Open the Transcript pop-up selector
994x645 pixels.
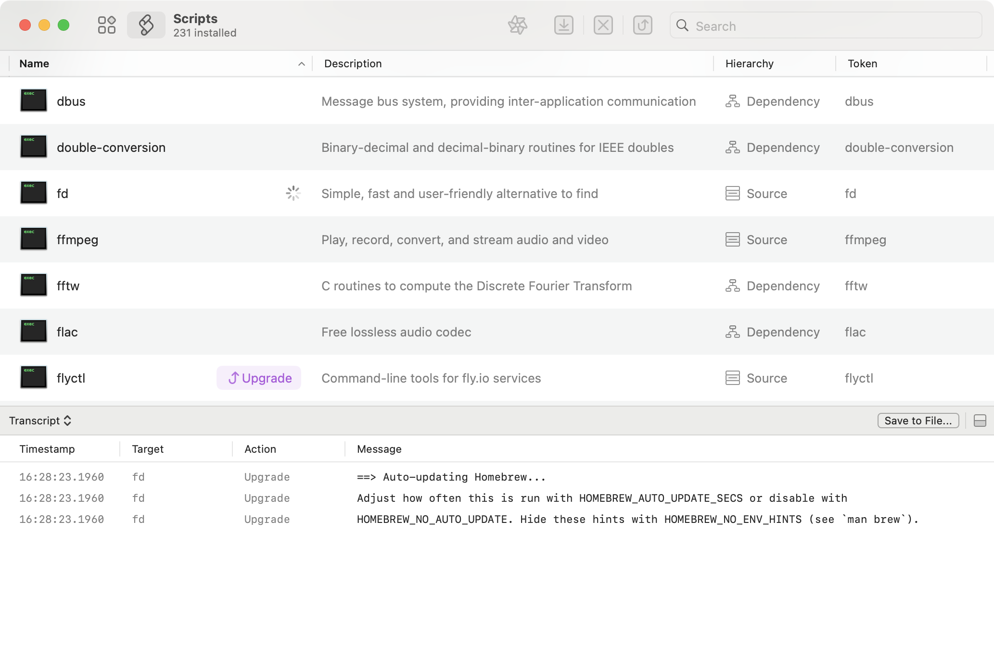[40, 421]
